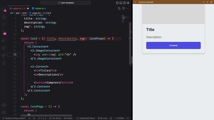Click the editor vertical scrollbar

[x=130, y=44]
